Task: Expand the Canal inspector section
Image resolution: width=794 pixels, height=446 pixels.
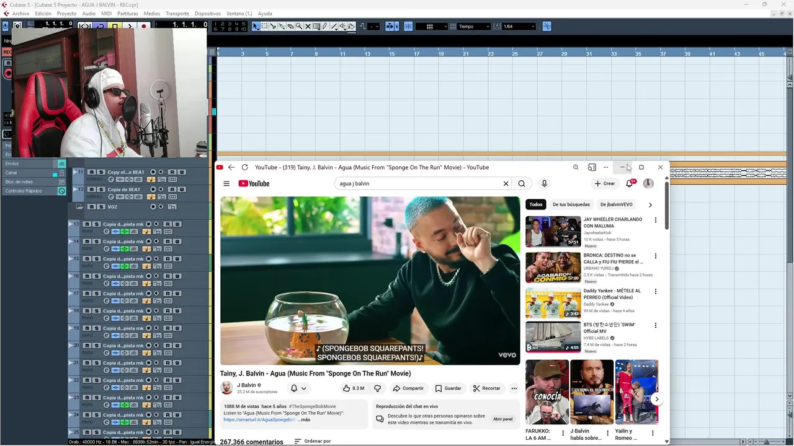Action: (35, 173)
